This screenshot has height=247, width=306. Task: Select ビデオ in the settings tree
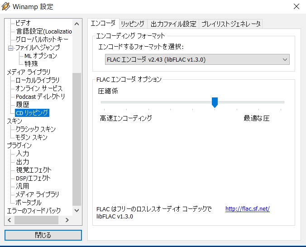[x=23, y=23]
